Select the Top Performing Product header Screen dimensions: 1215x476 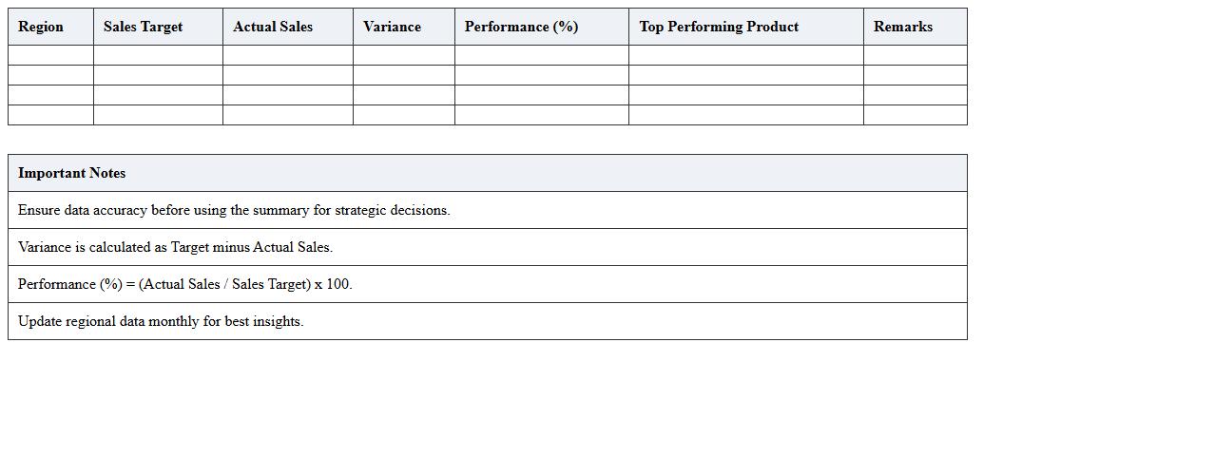pyautogui.click(x=719, y=27)
